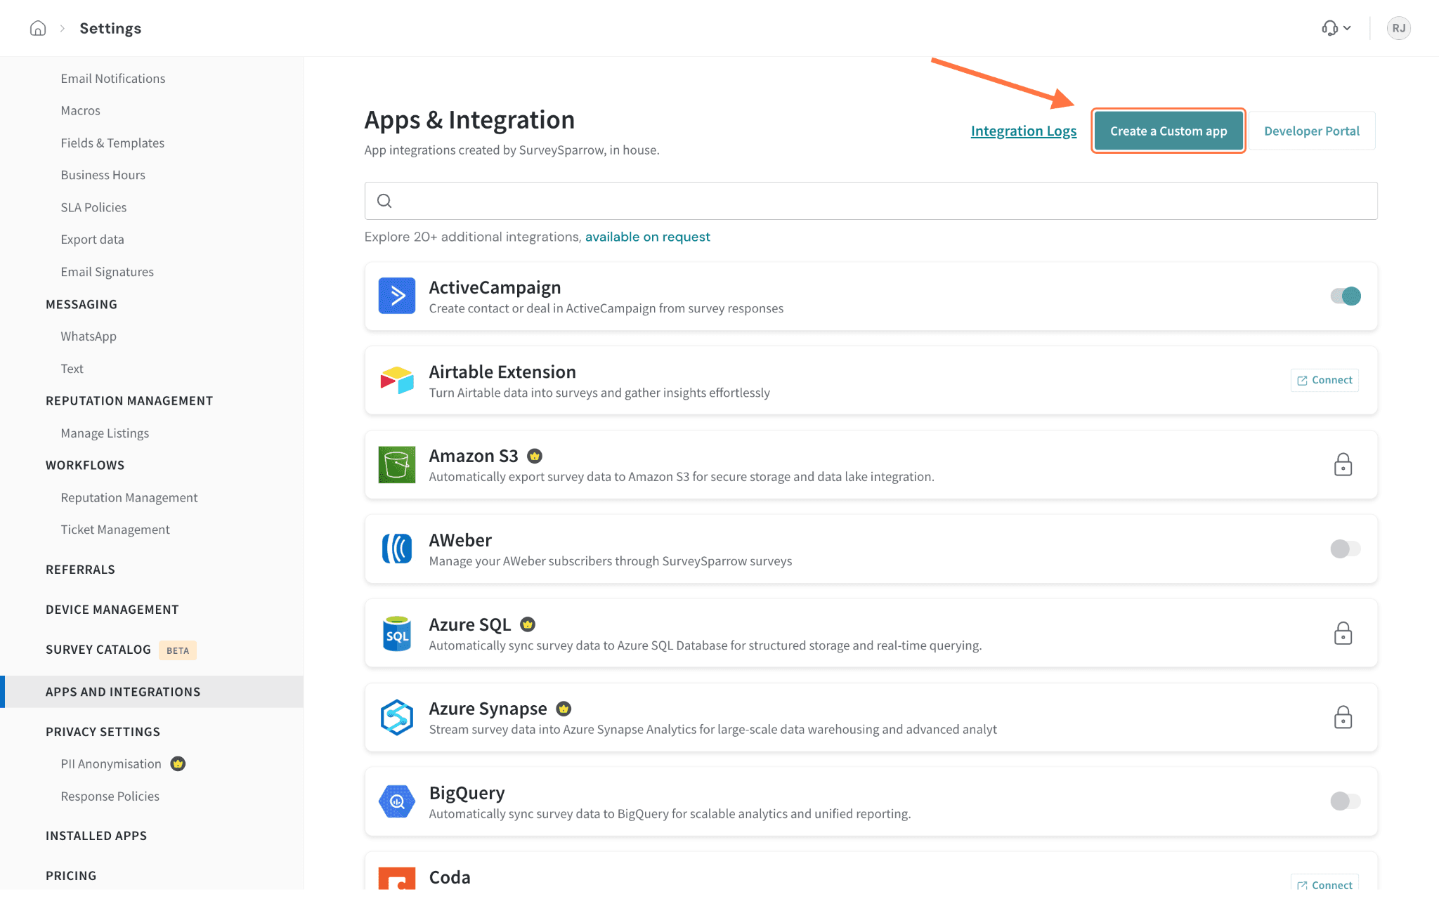Open Device Management section
Screen dimensions: 1439x899
pyautogui.click(x=112, y=610)
